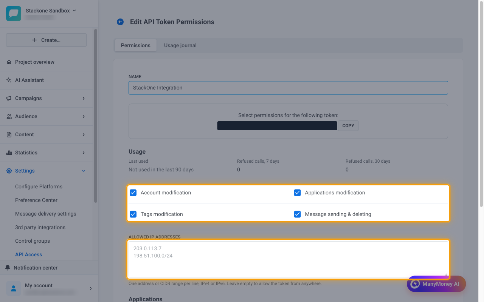Click the masked API token field
The width and height of the screenshot is (484, 302).
coord(277,126)
